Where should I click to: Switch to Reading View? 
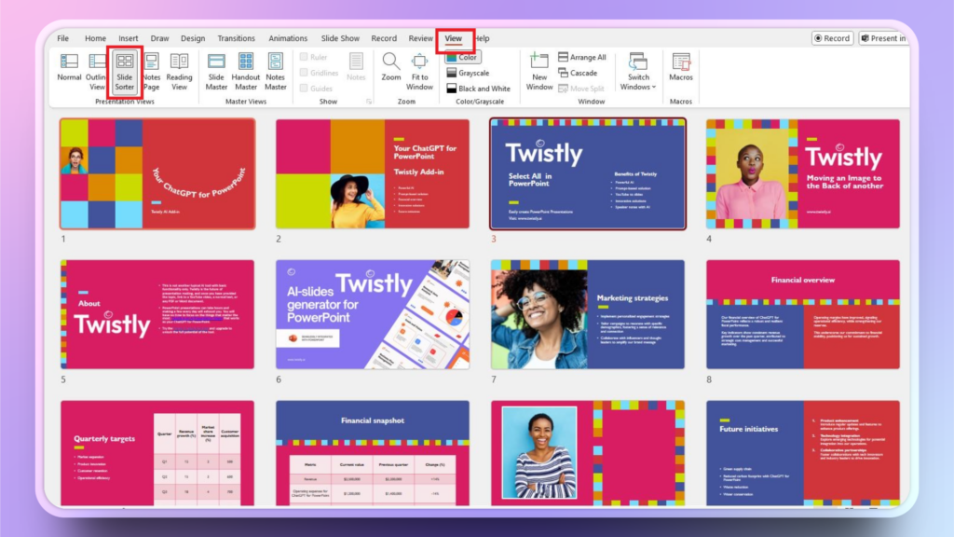179,72
